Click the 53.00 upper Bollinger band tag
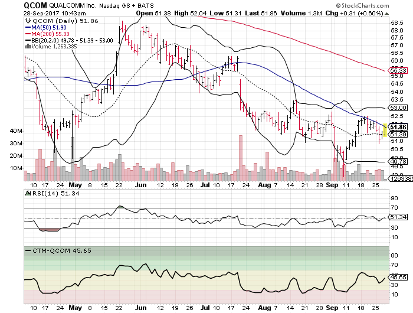This screenshot has height=313, width=413. pyautogui.click(x=398, y=107)
